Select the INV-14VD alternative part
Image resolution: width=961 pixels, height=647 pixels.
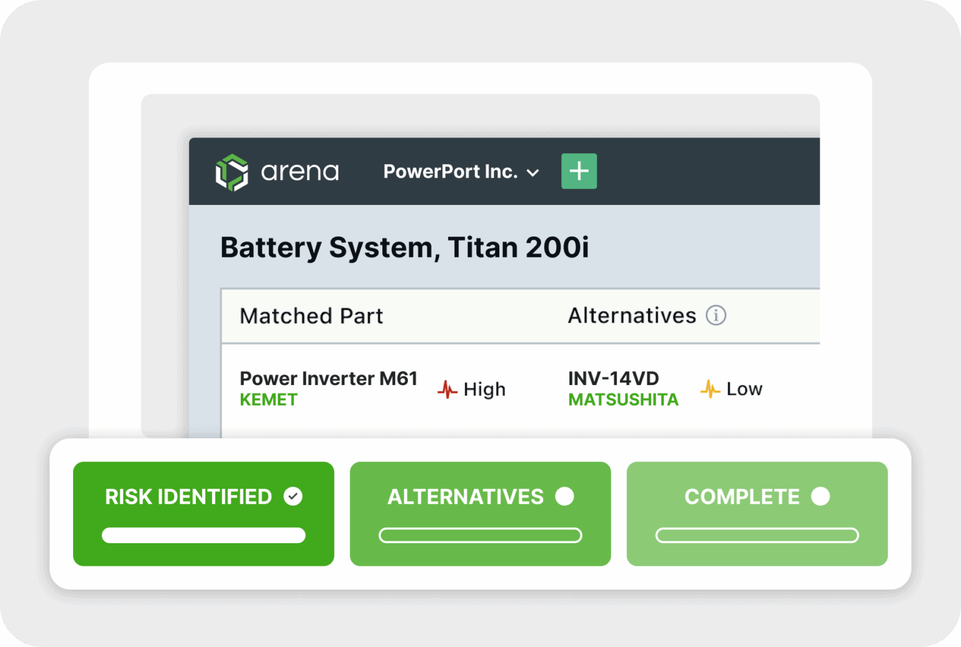pyautogui.click(x=613, y=379)
